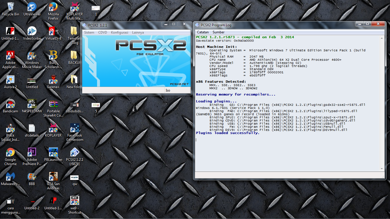
Task: Launch VirtualDj-8 from the desktop
Action: click(x=53, y=33)
